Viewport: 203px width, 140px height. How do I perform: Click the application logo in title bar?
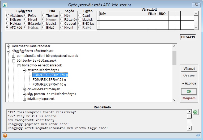pyautogui.click(x=5, y=5)
